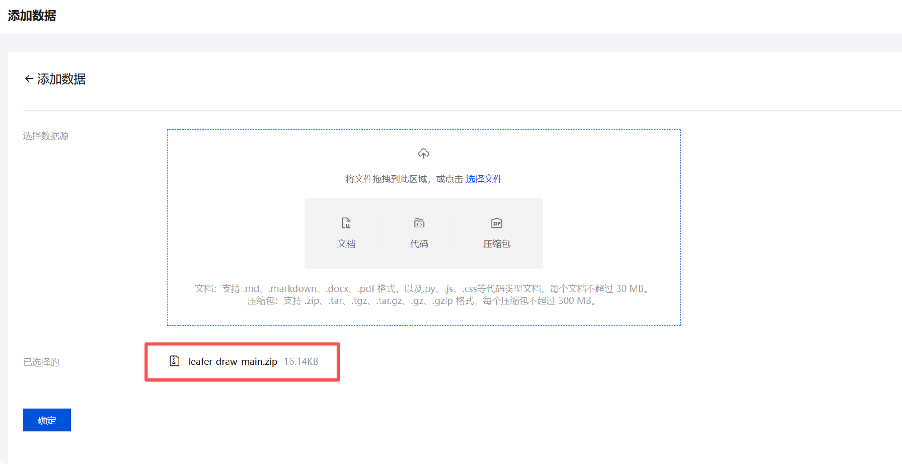The height and width of the screenshot is (464, 902).
Task: Click the 已选择的 label
Action: click(41, 362)
